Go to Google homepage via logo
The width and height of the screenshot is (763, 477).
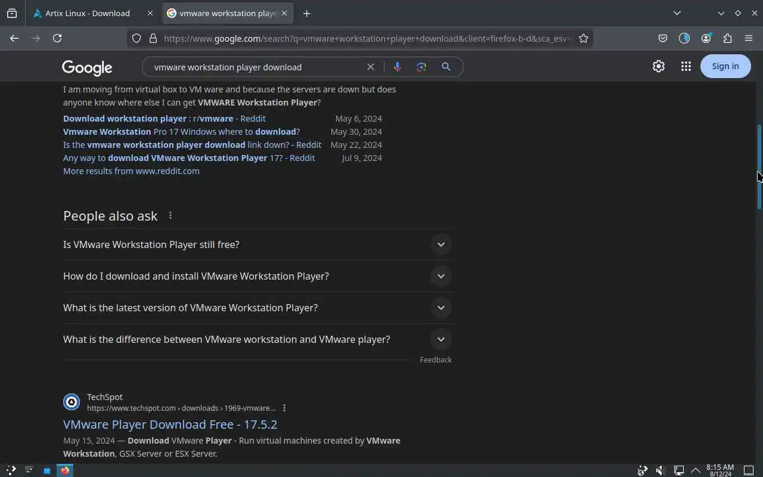click(87, 67)
